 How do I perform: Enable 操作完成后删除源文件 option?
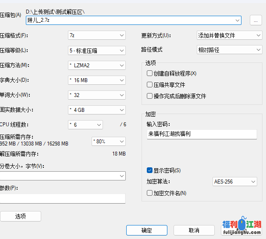tap(150, 96)
